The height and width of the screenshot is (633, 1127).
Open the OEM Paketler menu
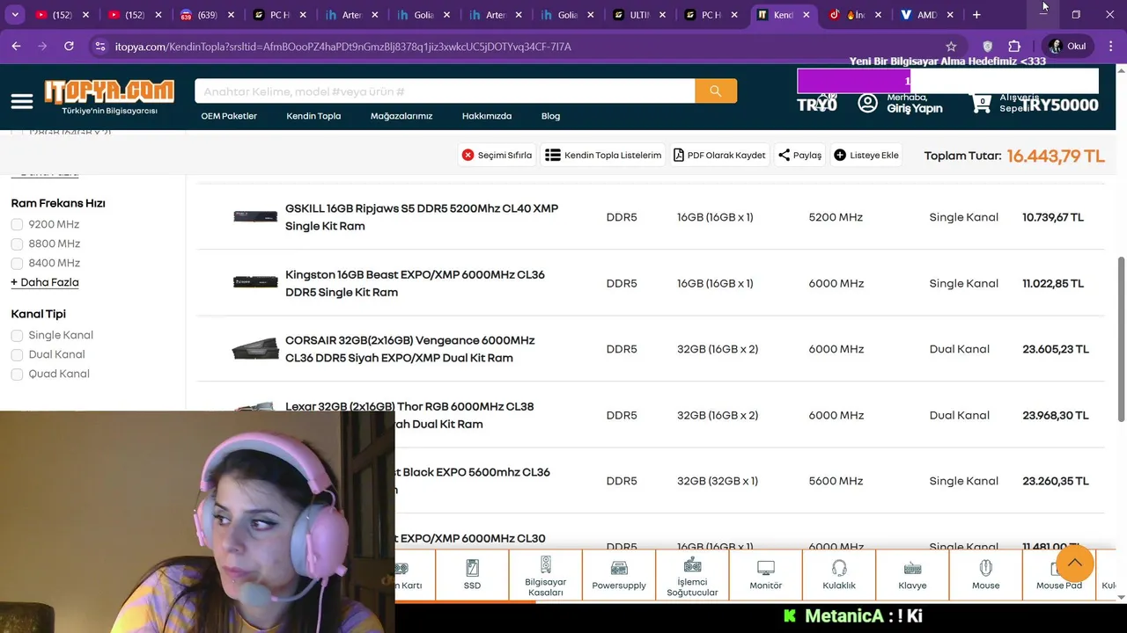[x=229, y=116]
